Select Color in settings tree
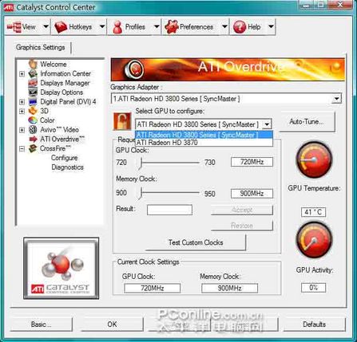357x342 pixels. [47, 120]
